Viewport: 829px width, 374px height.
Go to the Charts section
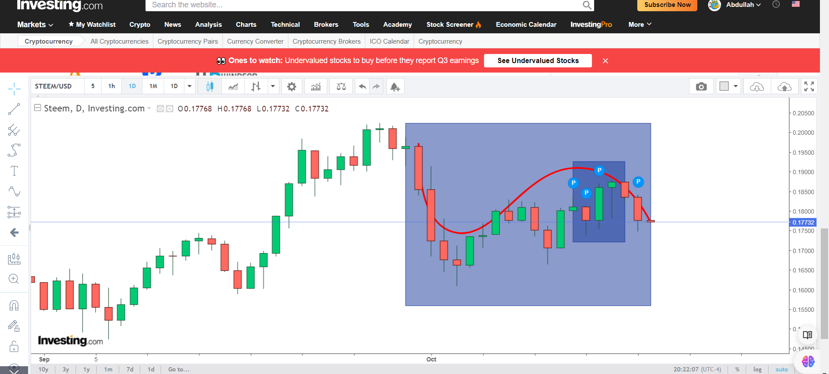pyautogui.click(x=246, y=25)
